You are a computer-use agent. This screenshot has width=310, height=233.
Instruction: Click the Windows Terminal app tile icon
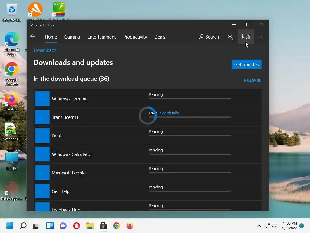coord(42,99)
